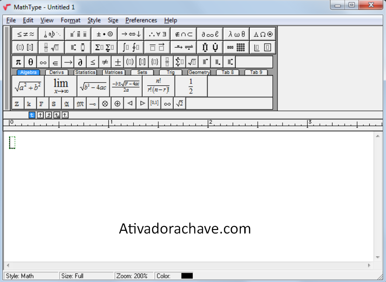Click the Ativadorachave.com link
386x282 pixels.
click(x=184, y=229)
